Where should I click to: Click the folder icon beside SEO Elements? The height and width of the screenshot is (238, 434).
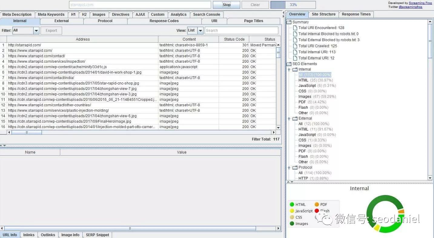pos(289,64)
